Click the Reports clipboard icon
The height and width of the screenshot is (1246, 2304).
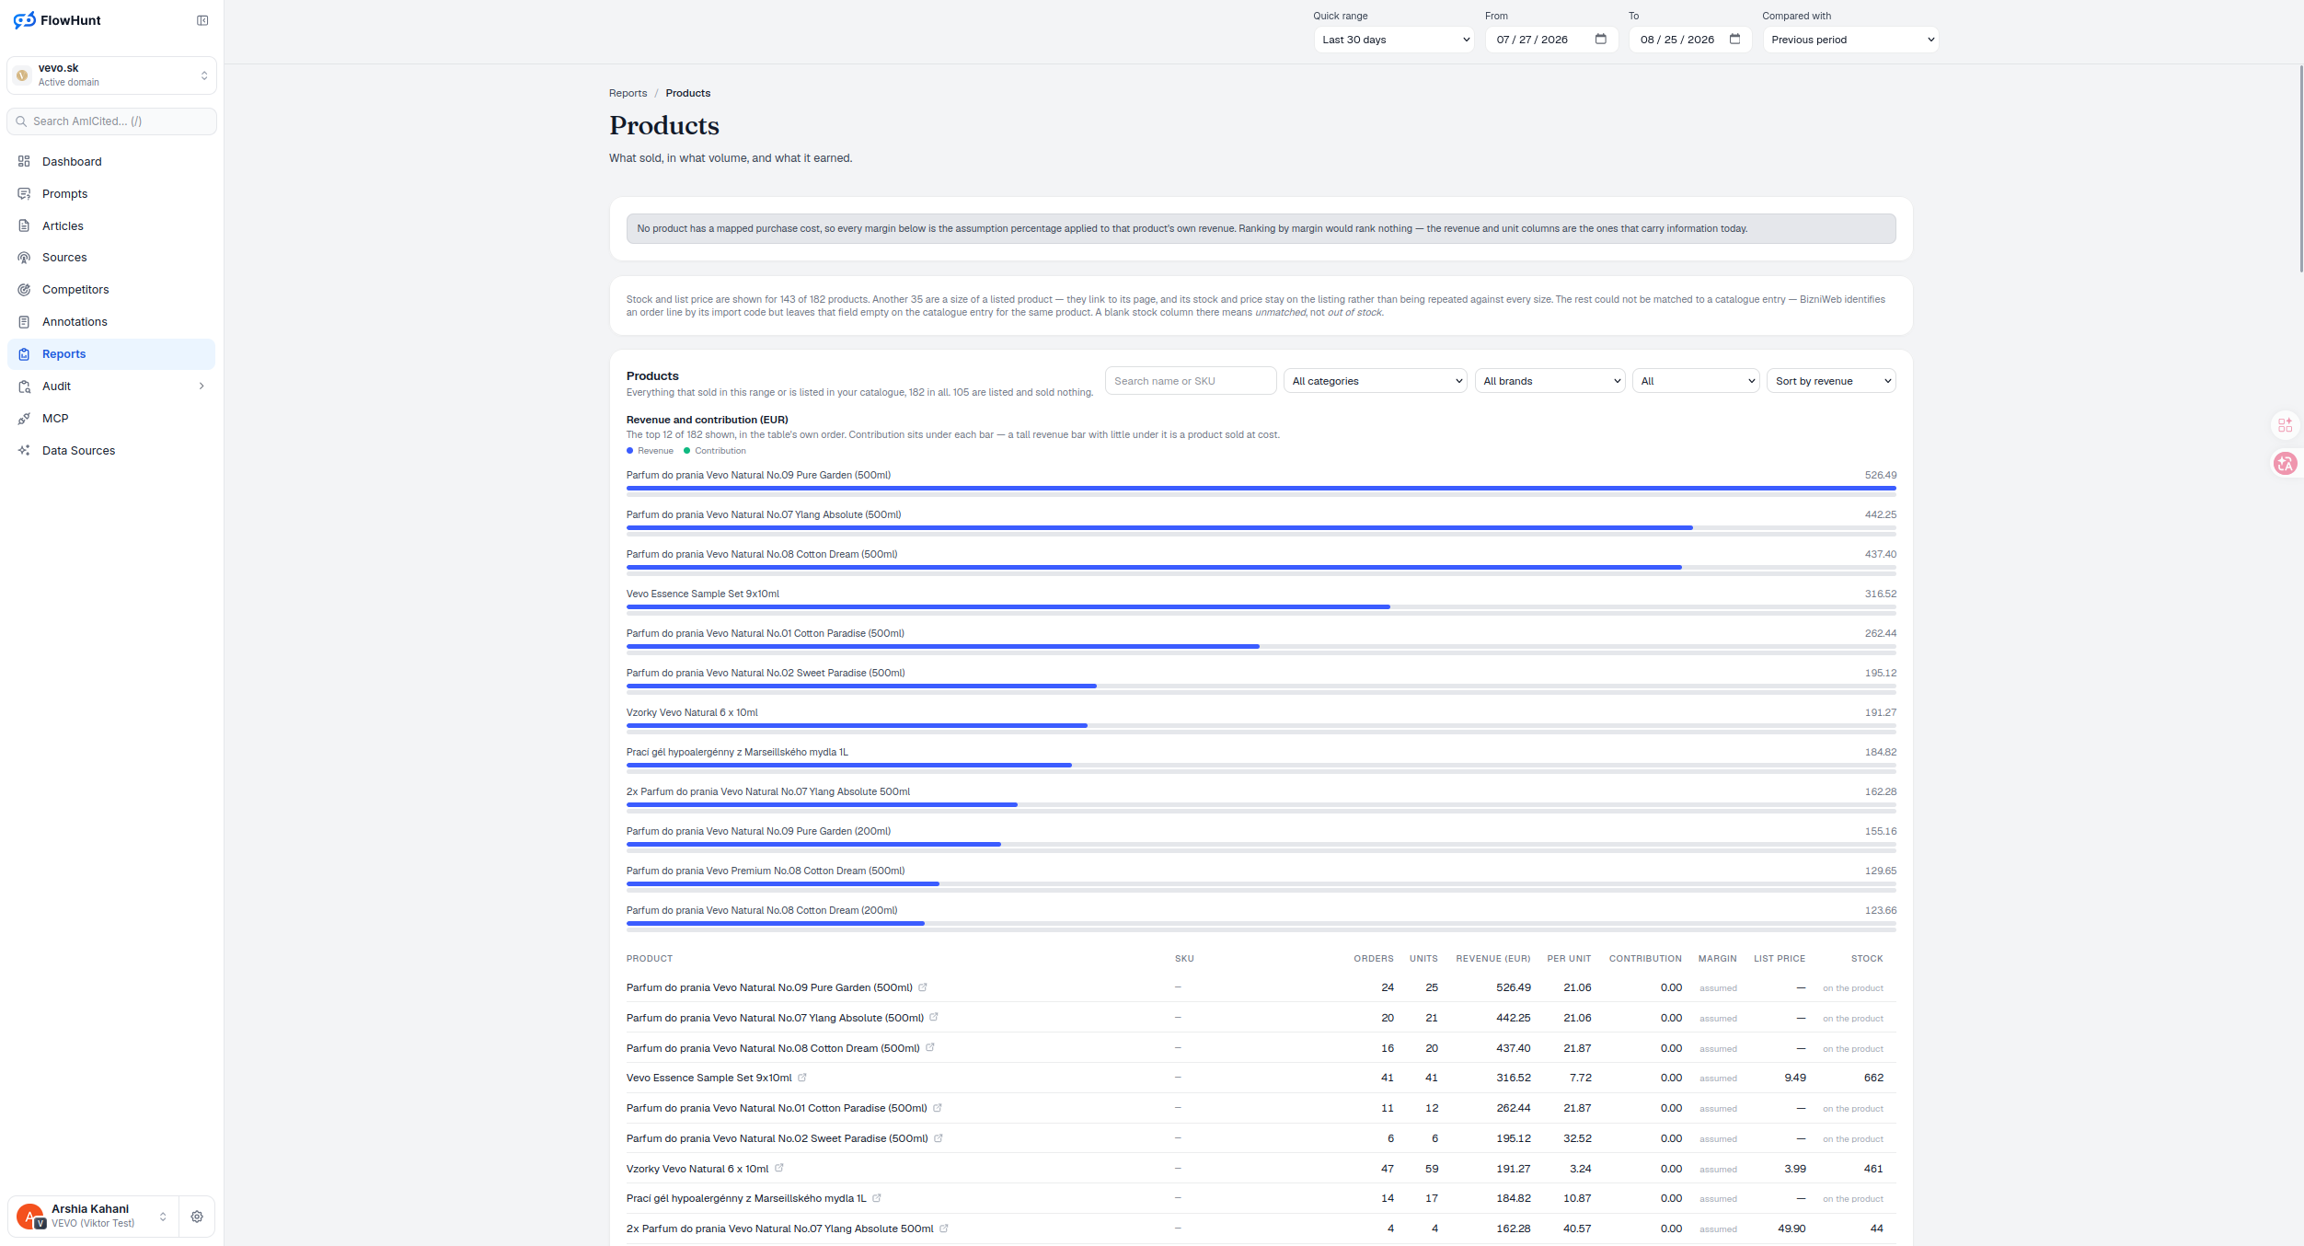(x=24, y=354)
